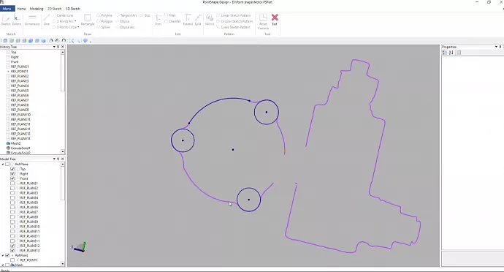
Task: Select the Dimension tool
Action: click(32, 20)
